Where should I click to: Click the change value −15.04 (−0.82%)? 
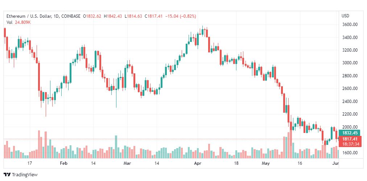[x=181, y=16]
